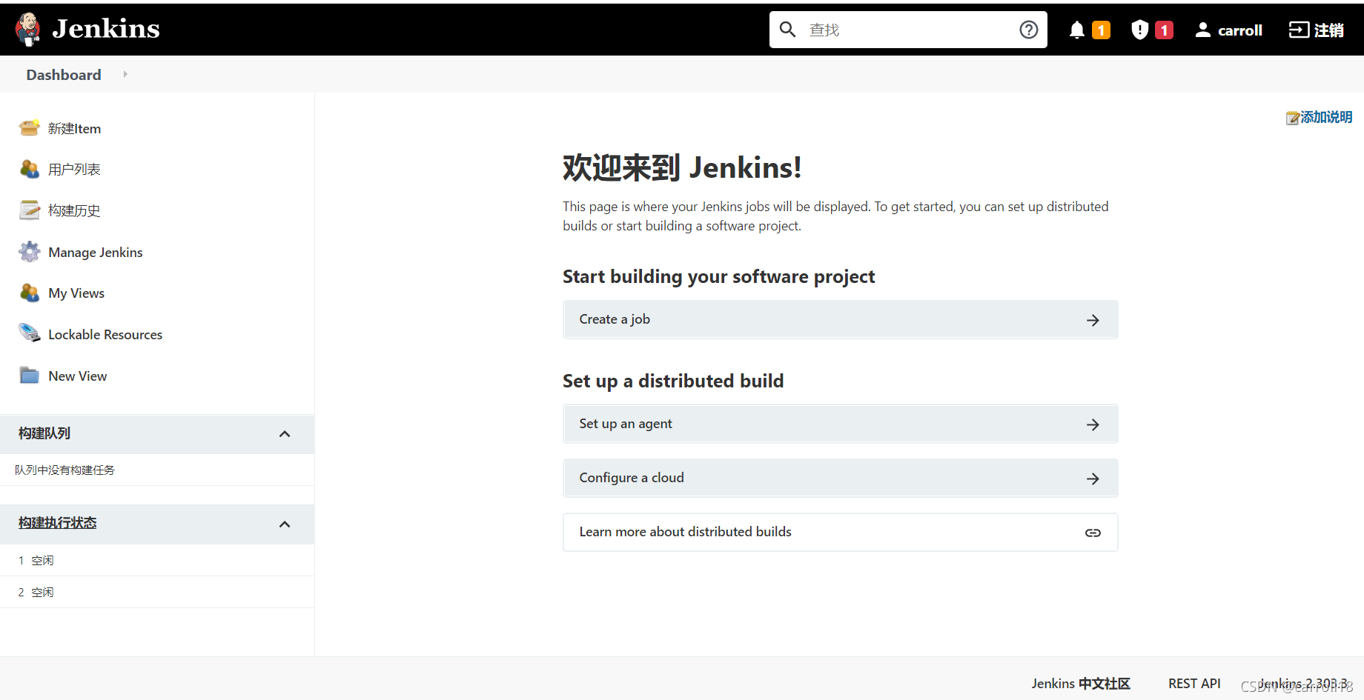Open the 构建执行状态 heading link
Viewport: 1364px width, 700px height.
click(x=58, y=523)
